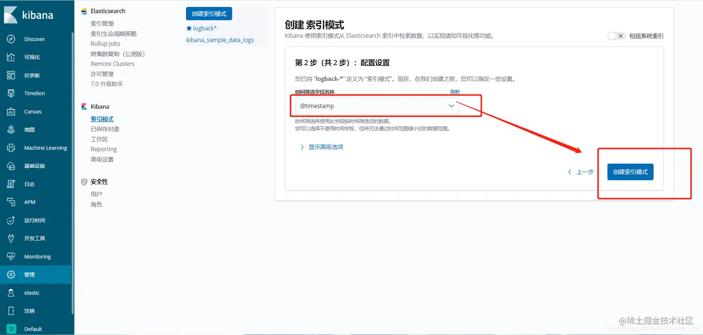Open the Dashboard (仪表板) icon
The width and height of the screenshot is (703, 335).
click(x=11, y=75)
